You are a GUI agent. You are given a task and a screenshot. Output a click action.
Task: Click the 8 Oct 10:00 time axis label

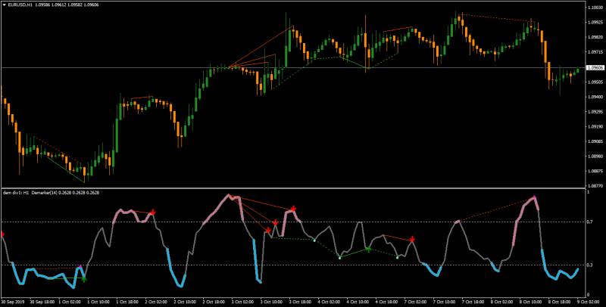pos(531,302)
